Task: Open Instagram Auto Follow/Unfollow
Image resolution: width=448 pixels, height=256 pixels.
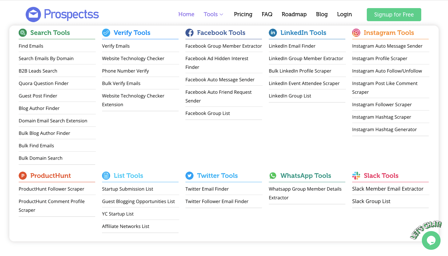Action: tap(387, 71)
